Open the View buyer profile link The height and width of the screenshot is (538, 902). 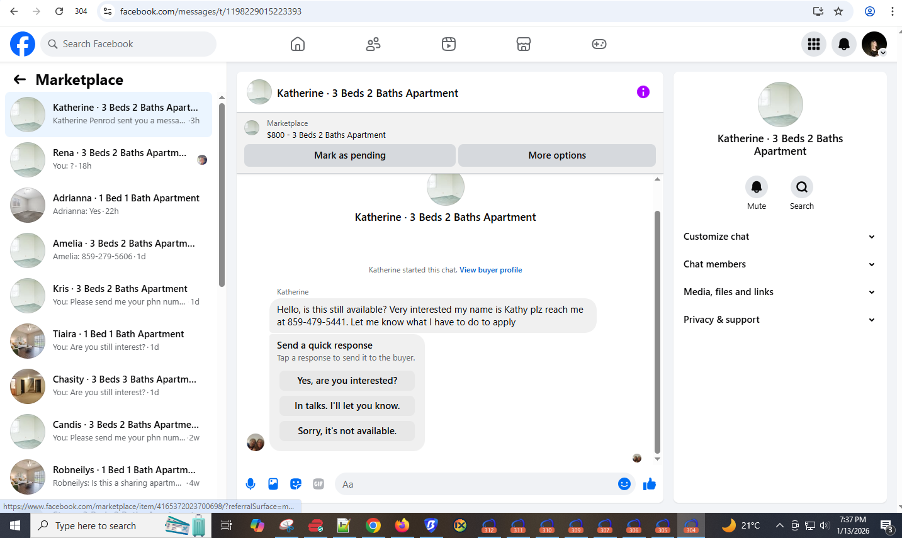491,270
